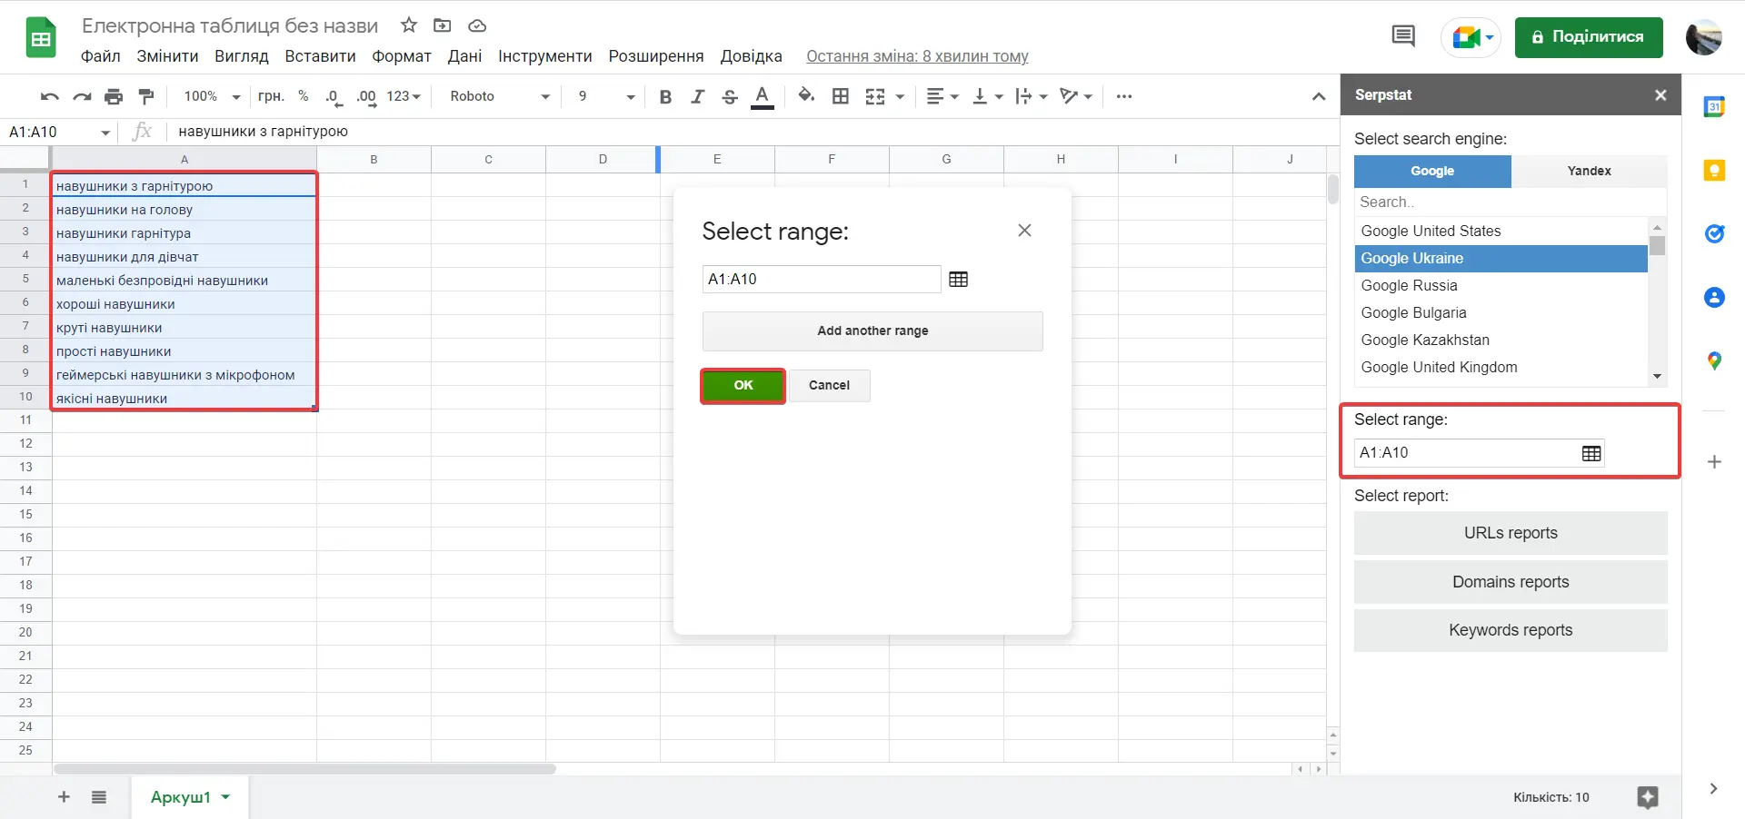This screenshot has width=1745, height=819.
Task: Open URLs reports
Action: [1511, 534]
